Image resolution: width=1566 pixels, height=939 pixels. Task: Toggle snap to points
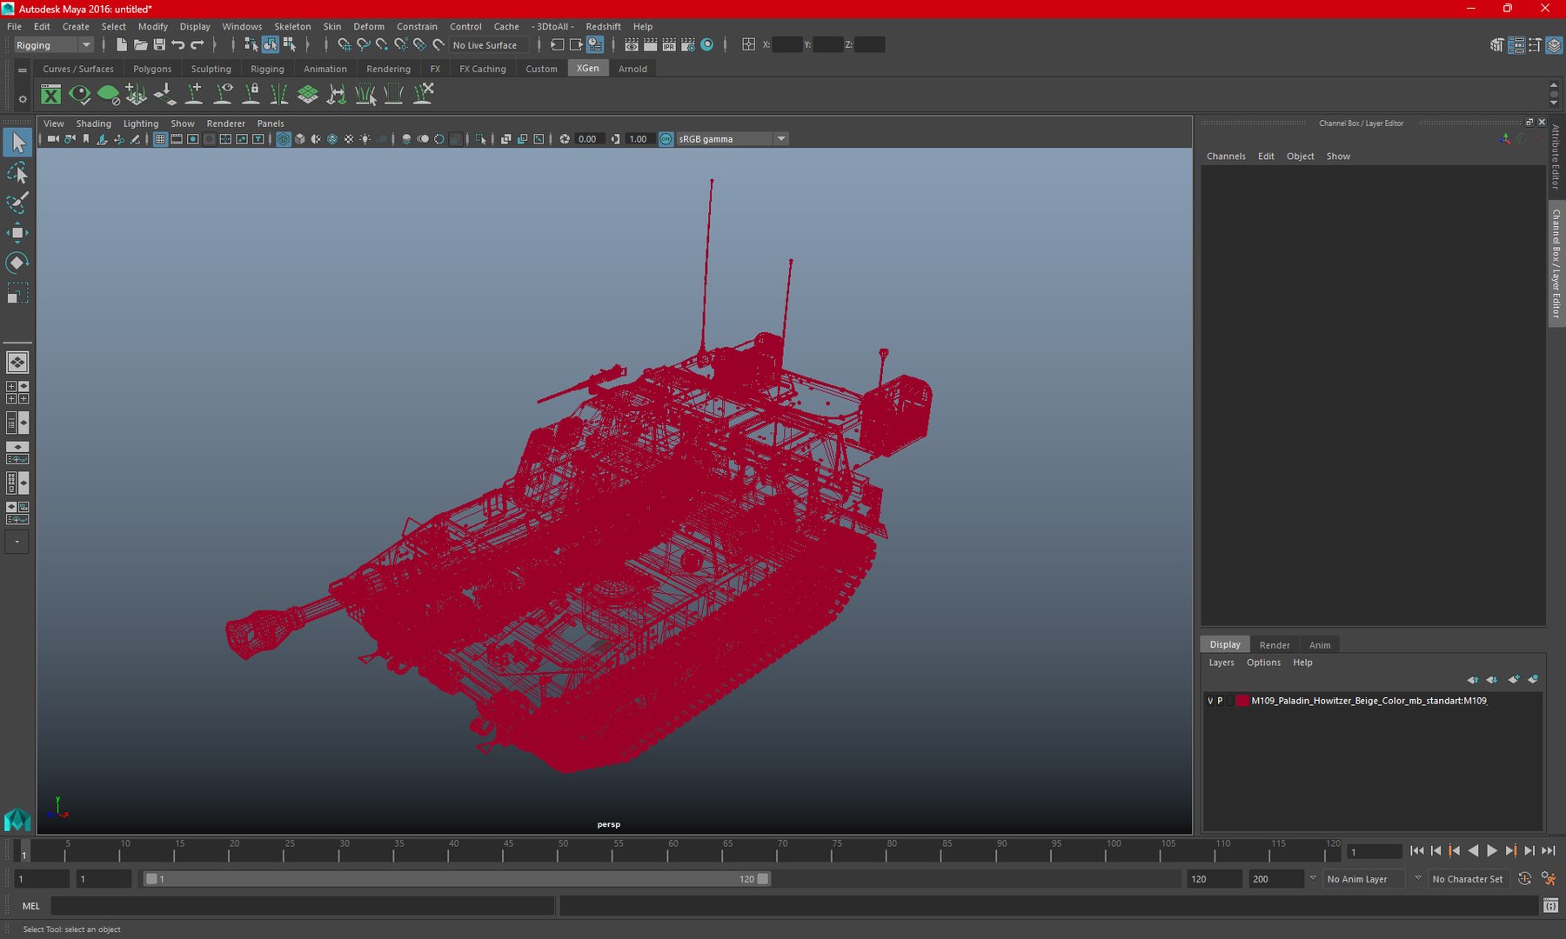(382, 44)
